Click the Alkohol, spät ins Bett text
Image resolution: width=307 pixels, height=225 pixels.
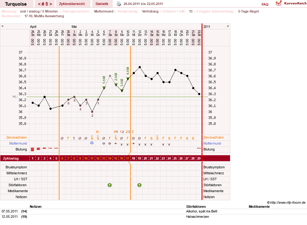point(202,211)
